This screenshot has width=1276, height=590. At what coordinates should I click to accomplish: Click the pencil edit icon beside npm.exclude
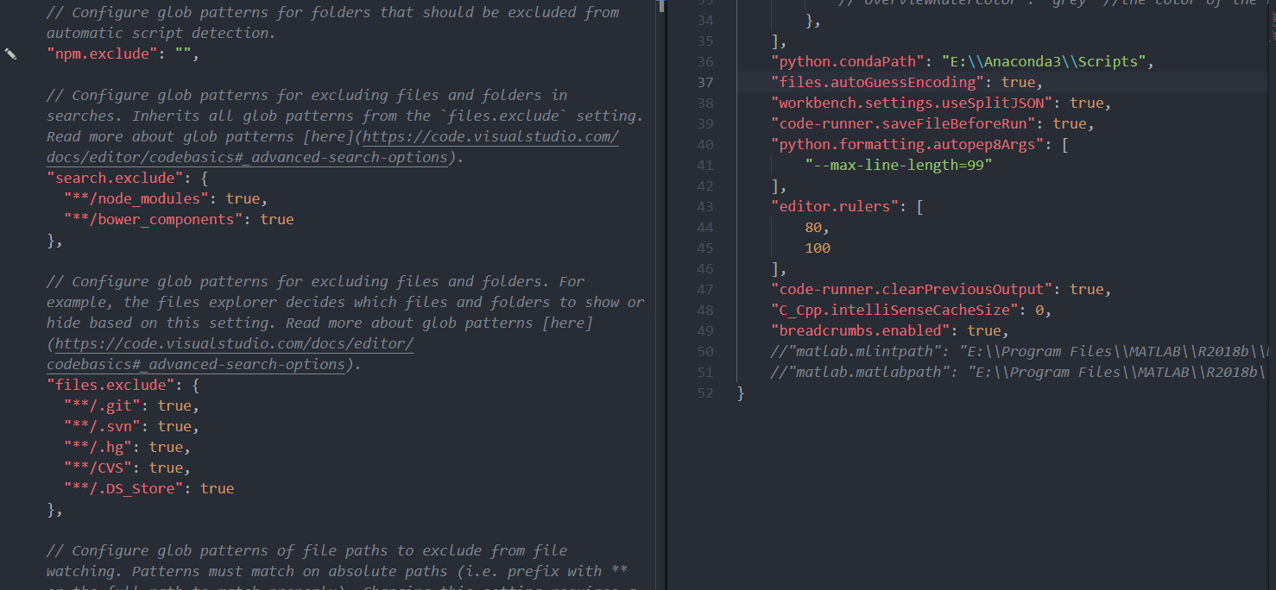coord(11,54)
